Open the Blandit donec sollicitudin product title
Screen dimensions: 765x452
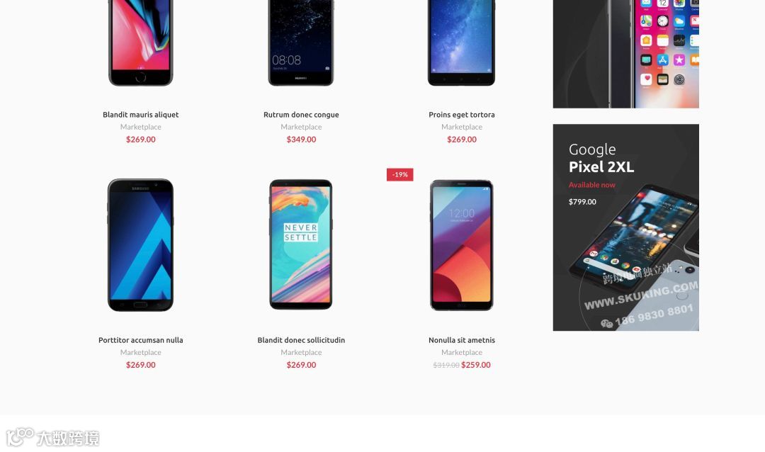(301, 340)
